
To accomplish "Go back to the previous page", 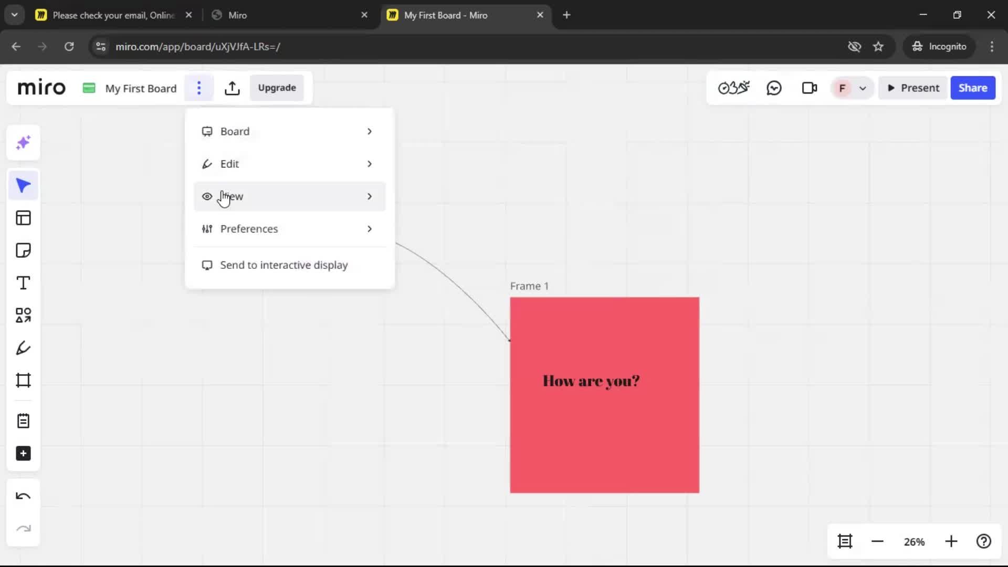I will point(16,47).
